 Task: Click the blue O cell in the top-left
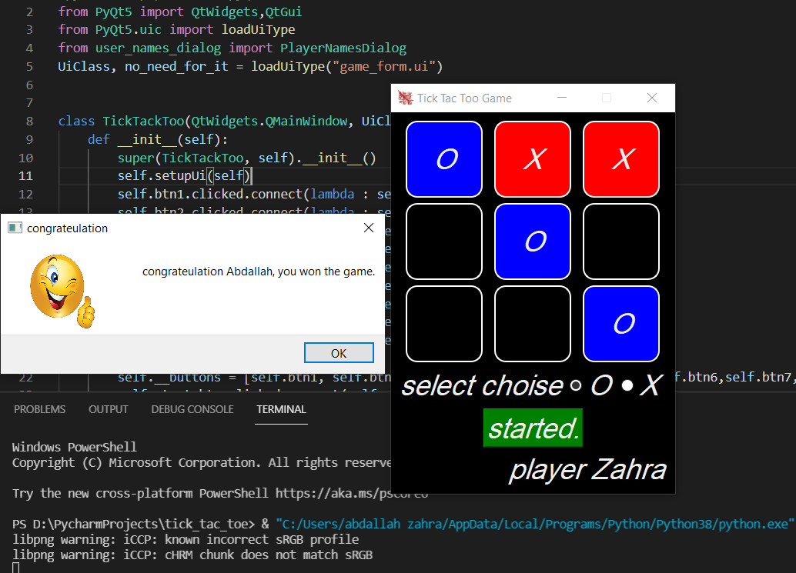(x=444, y=158)
